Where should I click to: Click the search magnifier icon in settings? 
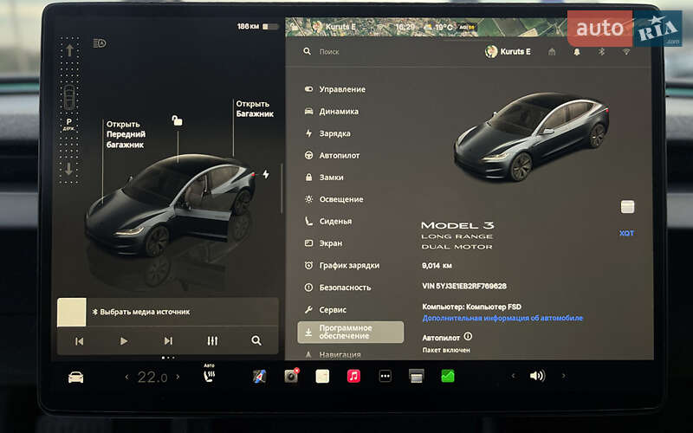(x=308, y=52)
